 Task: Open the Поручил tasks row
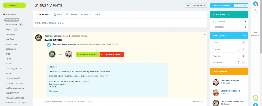[229, 56]
